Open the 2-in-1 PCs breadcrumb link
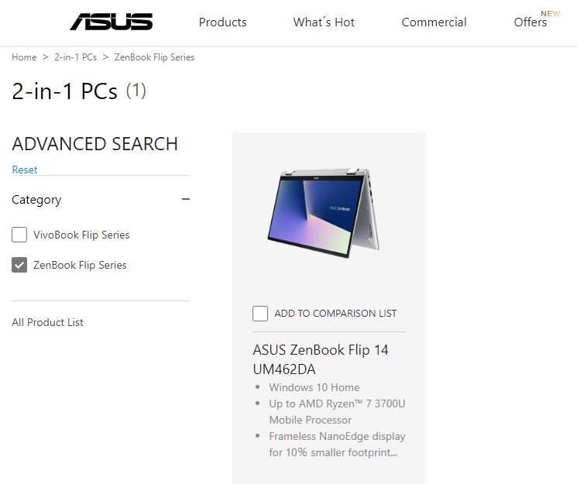The height and width of the screenshot is (484, 577). [x=76, y=57]
